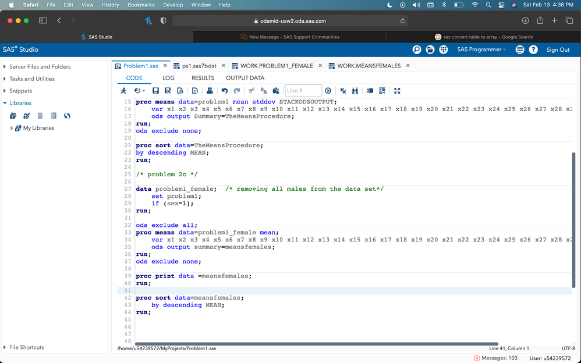The image size is (581, 363).
Task: Open the WORK.MEANSFEMALES tab
Action: pyautogui.click(x=369, y=66)
